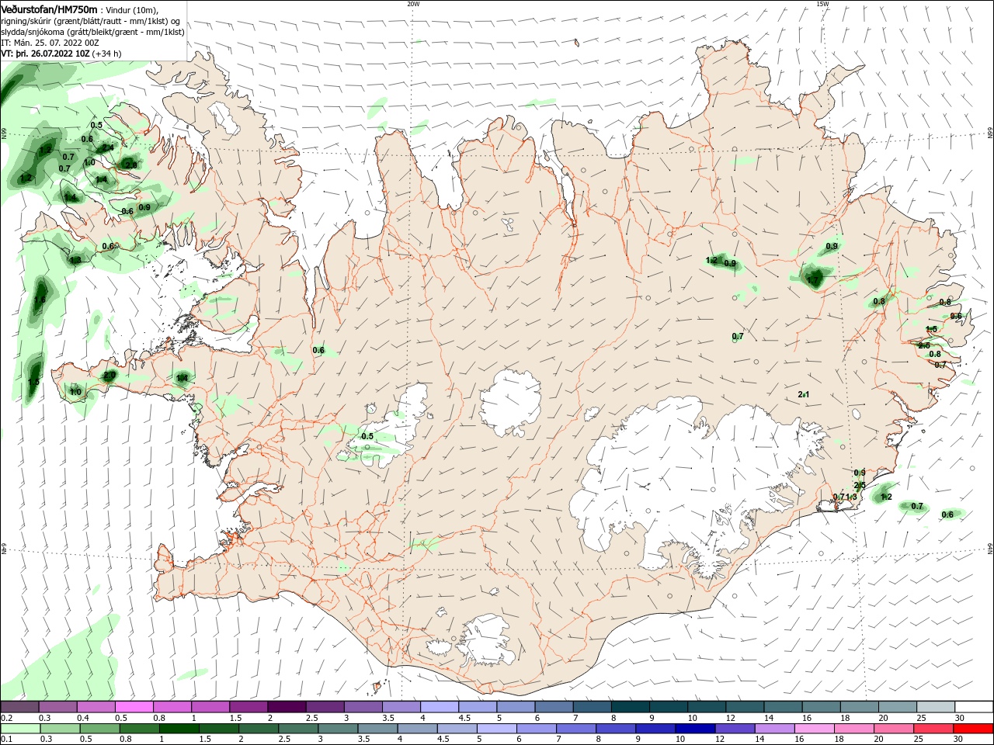The height and width of the screenshot is (745, 994).
Task: Pick the orchid 0.4–0.5 swatch, top legend row
Action: [x=96, y=707]
